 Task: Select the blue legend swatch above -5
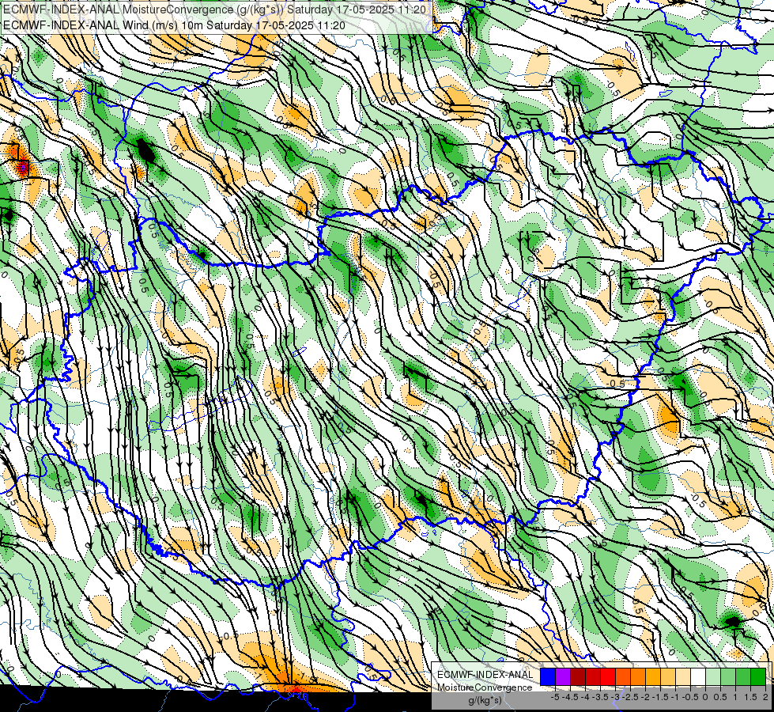(548, 676)
